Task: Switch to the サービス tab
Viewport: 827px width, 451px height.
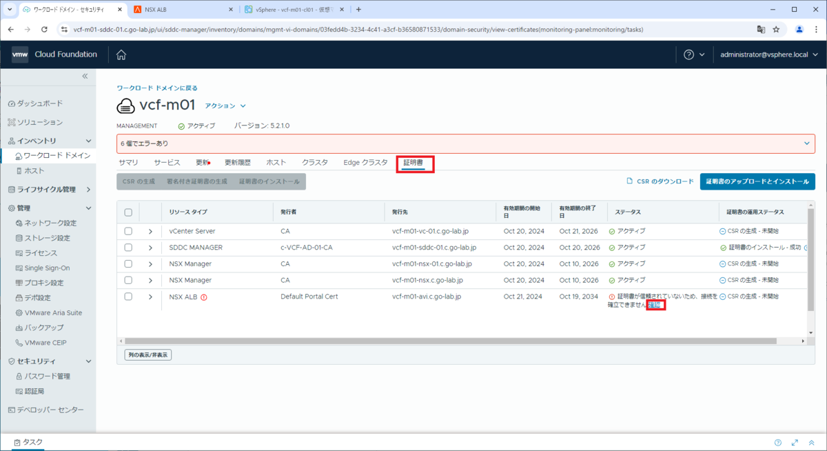Action: [x=167, y=163]
